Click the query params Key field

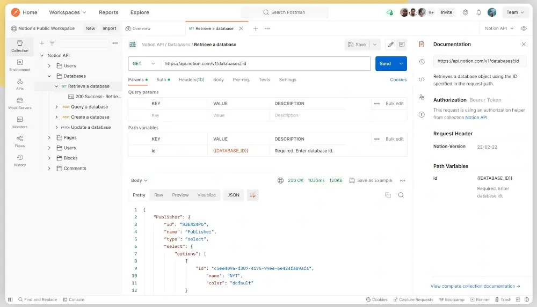178,115
